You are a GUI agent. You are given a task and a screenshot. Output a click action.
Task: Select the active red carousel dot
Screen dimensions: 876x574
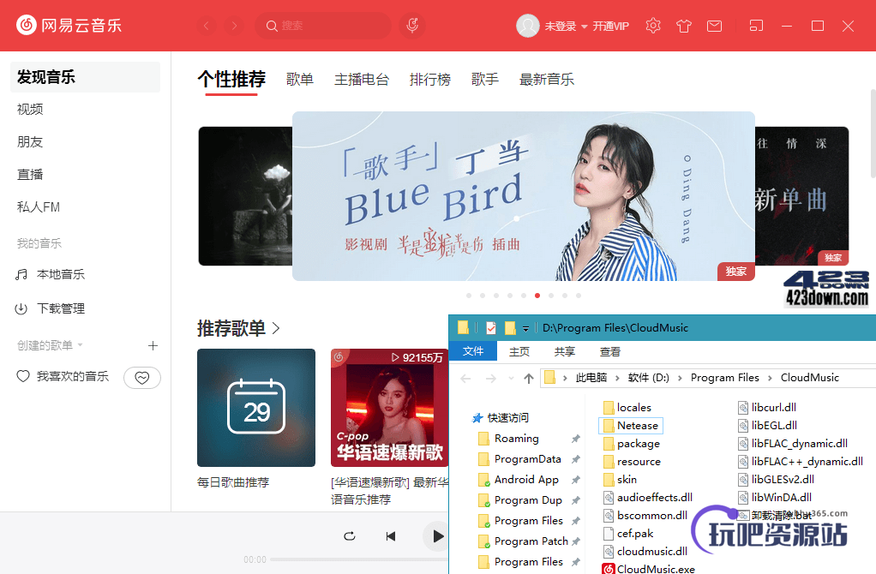tap(537, 296)
